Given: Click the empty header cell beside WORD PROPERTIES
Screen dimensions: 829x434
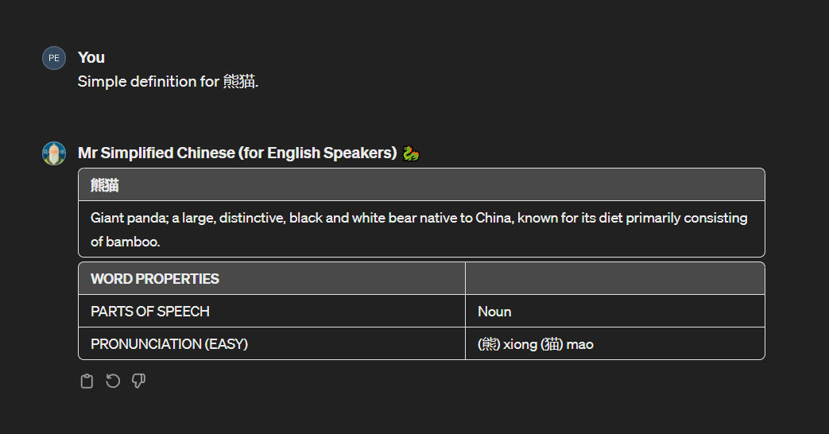Looking at the screenshot, I should coord(614,279).
